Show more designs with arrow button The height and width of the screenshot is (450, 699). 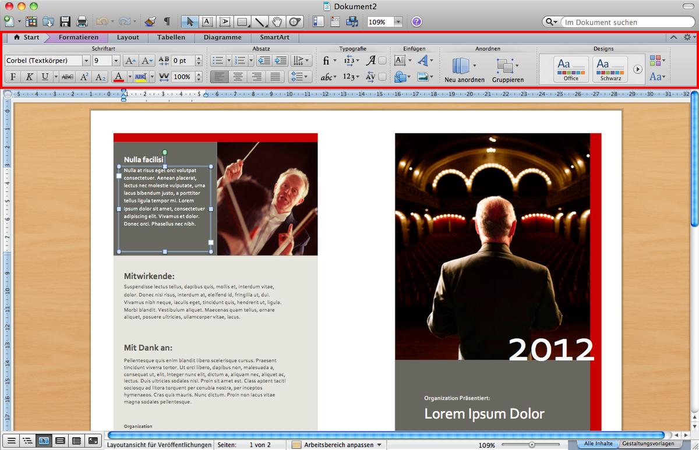coord(637,69)
